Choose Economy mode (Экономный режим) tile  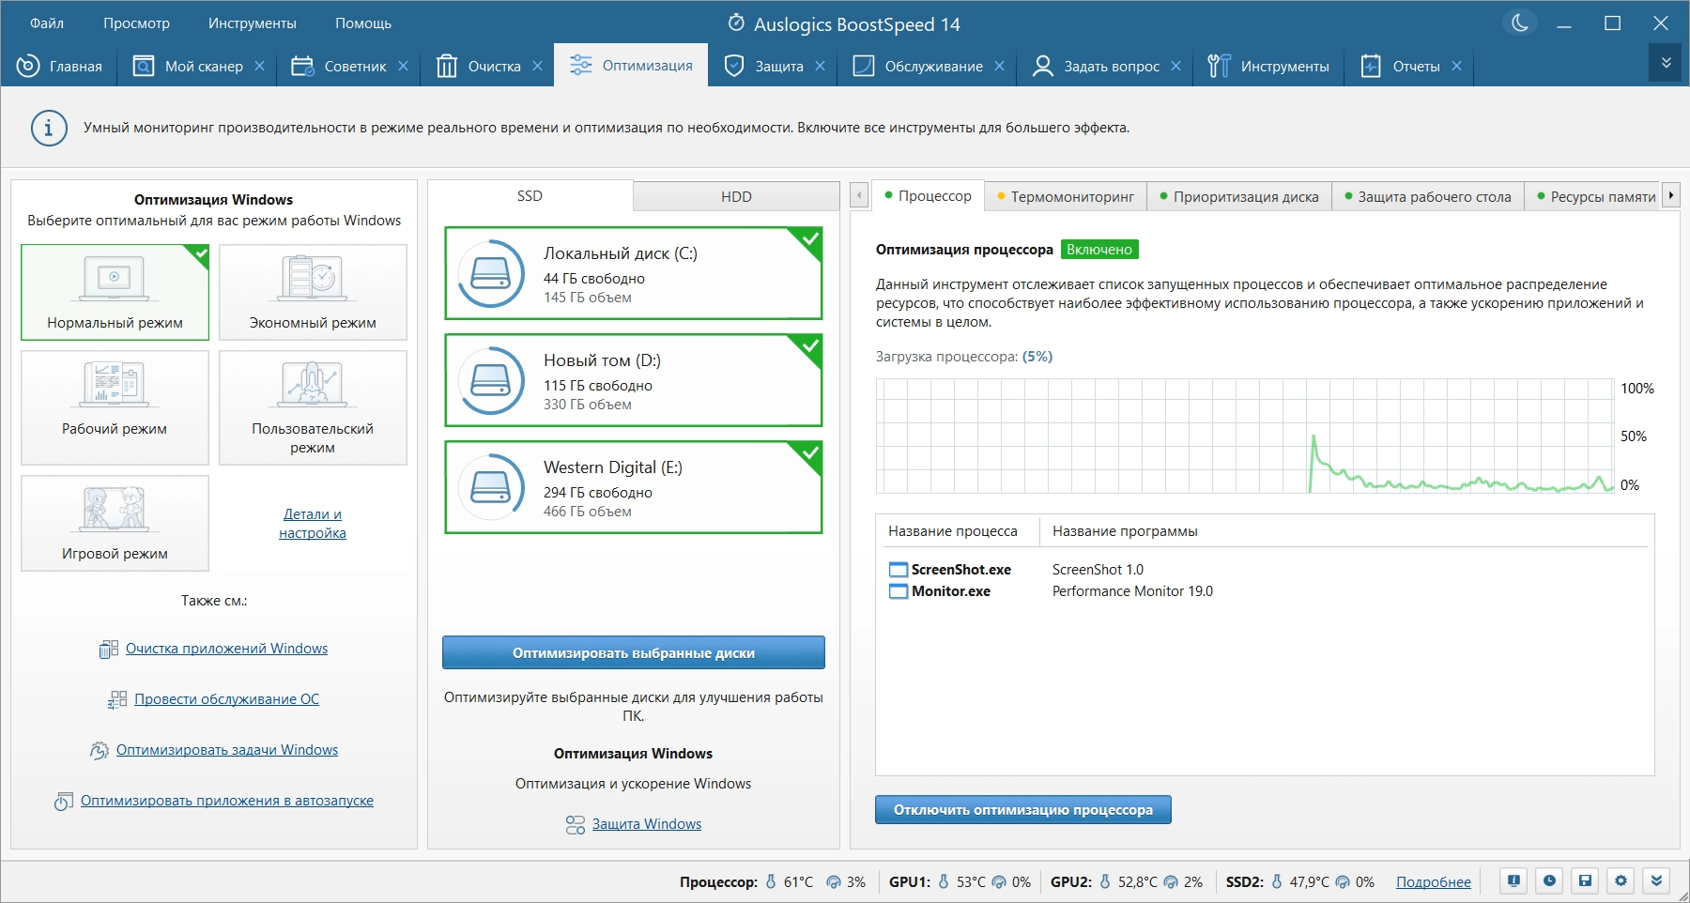tap(313, 292)
